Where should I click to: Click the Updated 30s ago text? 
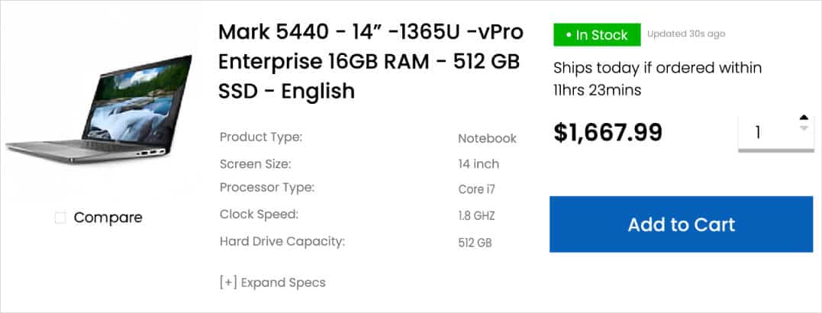[685, 34]
